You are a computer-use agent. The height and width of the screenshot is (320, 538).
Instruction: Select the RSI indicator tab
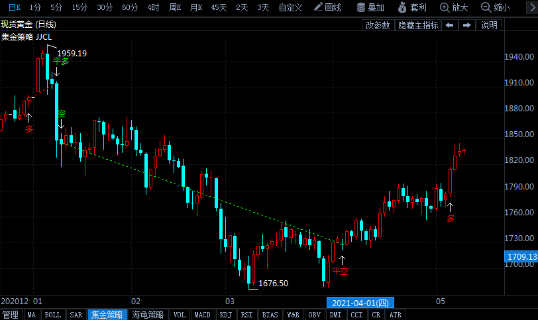tap(246, 315)
